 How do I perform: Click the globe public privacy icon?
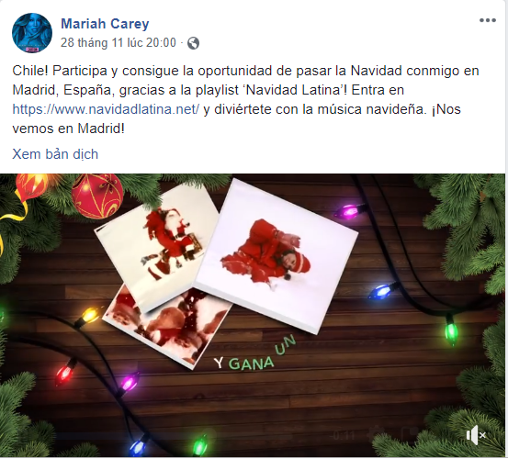(194, 43)
